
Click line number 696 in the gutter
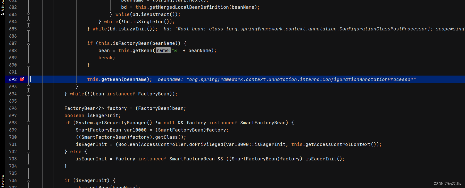(x=13, y=108)
